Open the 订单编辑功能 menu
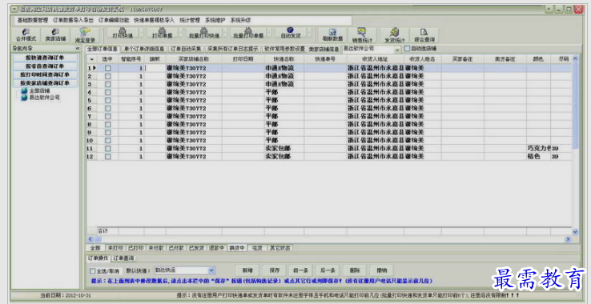 pyautogui.click(x=114, y=20)
